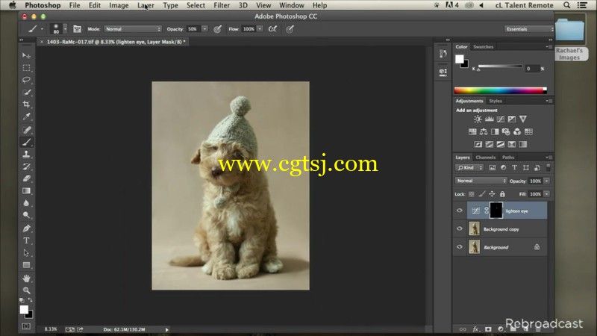Select the Rectangle shape tool
The image size is (597, 336).
(26, 265)
